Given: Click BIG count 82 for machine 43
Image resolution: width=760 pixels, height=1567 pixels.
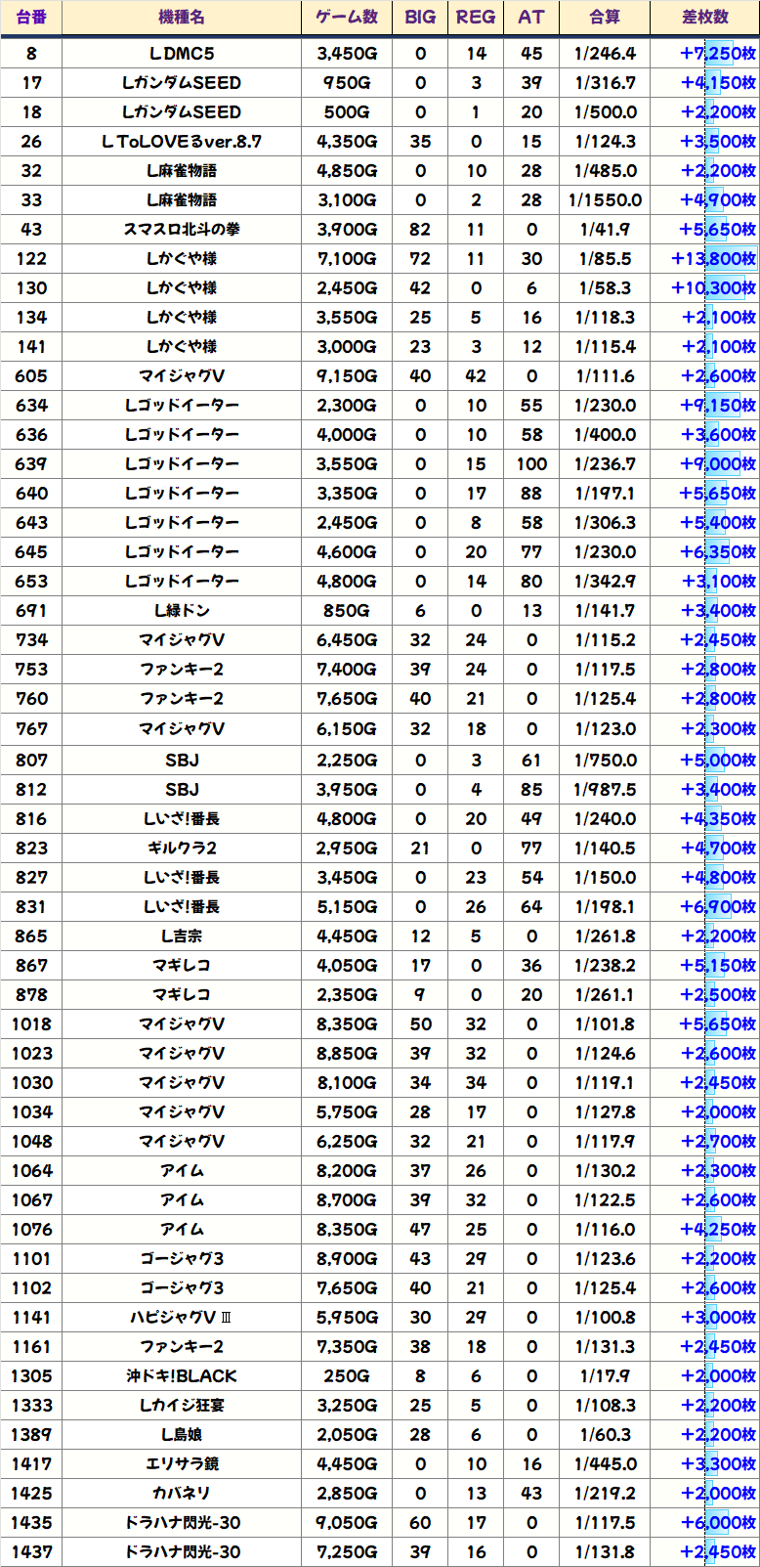Looking at the screenshot, I should coord(420,230).
